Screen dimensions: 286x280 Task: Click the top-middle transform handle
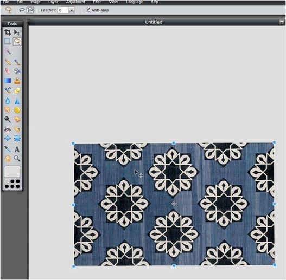(x=174, y=143)
